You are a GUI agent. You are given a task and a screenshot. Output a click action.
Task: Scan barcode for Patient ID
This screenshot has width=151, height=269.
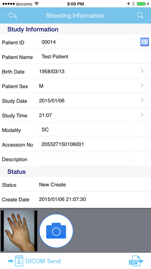pos(144,42)
